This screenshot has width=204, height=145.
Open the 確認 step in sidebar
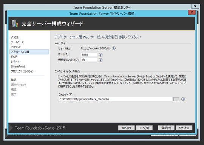[x=14, y=80]
